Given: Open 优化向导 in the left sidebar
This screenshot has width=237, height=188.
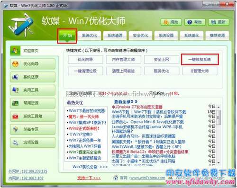Looking at the screenshot, I should click(33, 64).
